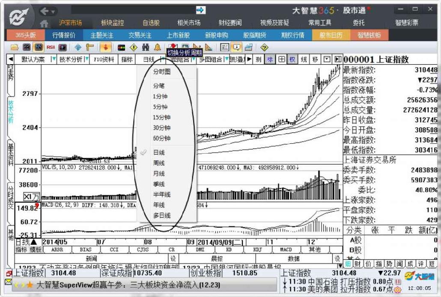Open the 技术分析 left sidebar tab
441x297 pixels.
pyautogui.click(x=10, y=112)
